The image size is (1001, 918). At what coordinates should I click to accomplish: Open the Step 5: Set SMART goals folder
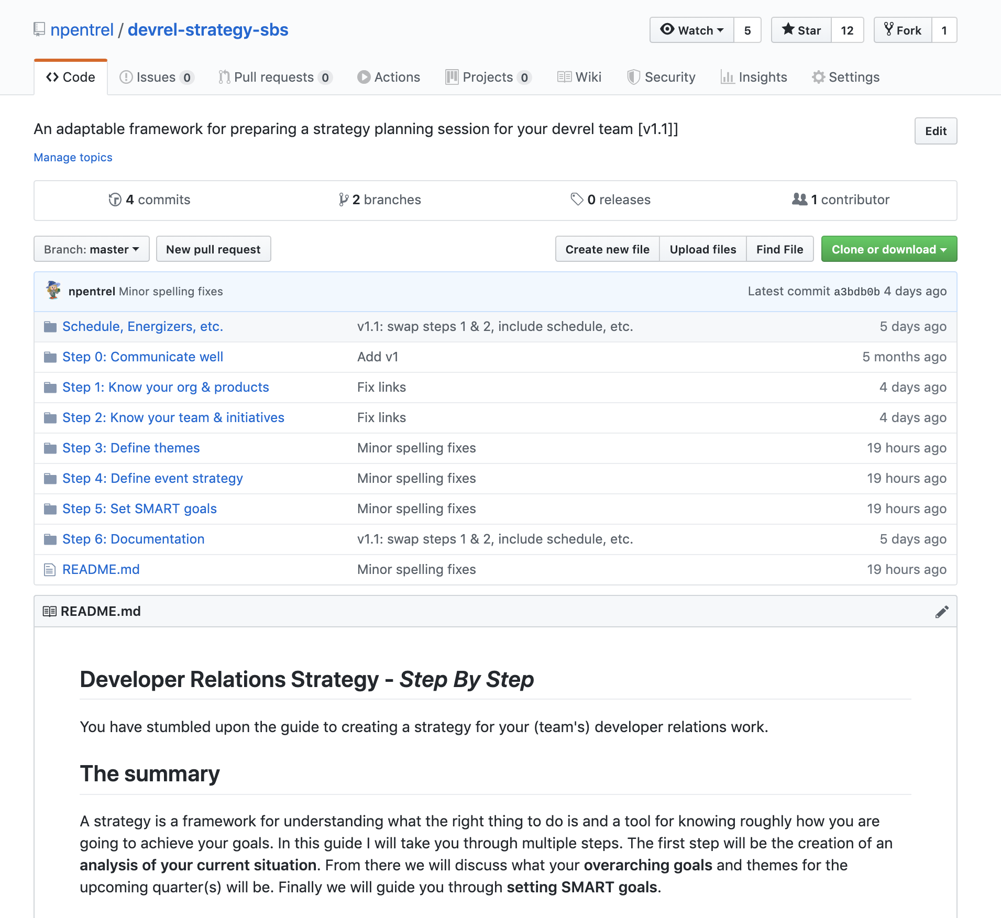139,508
